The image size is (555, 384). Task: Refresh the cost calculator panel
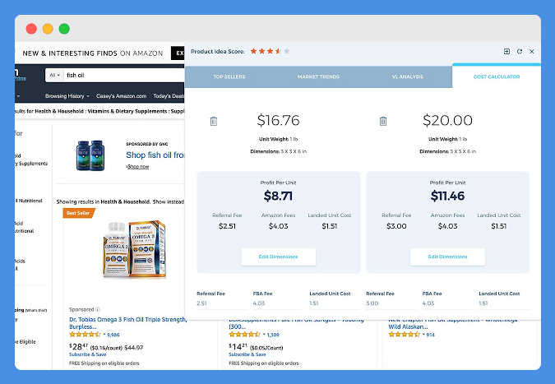(520, 51)
